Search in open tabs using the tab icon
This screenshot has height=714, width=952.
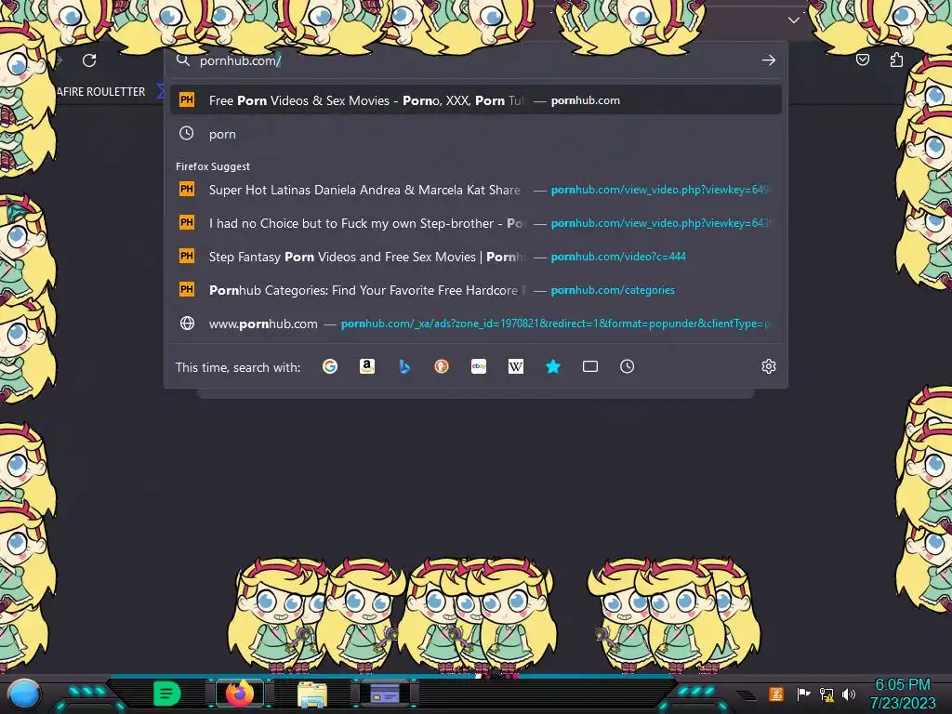pos(590,366)
